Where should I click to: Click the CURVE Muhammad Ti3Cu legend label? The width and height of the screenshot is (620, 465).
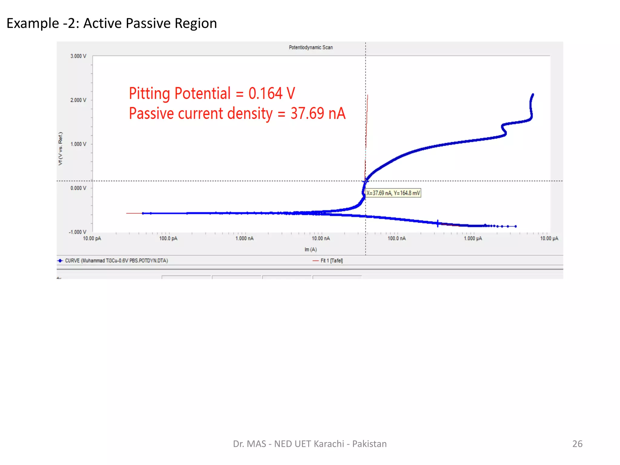[117, 261]
